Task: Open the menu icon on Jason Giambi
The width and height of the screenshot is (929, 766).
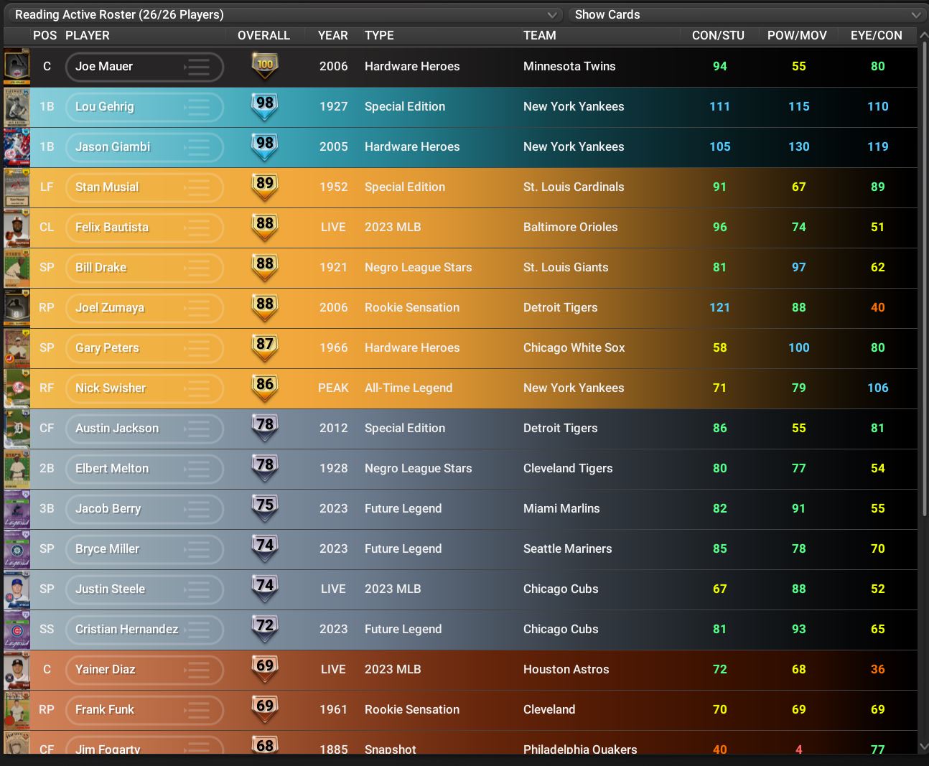Action: 197,147
